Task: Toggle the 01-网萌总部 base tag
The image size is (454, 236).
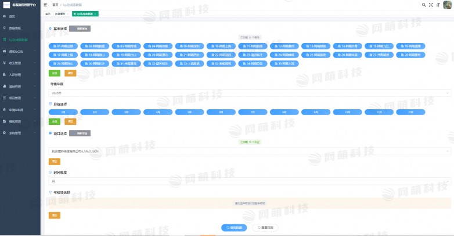Action: 63,45
